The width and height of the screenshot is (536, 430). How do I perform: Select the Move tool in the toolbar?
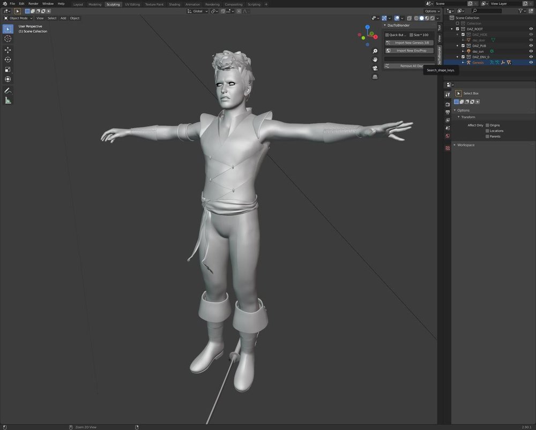tap(8, 49)
